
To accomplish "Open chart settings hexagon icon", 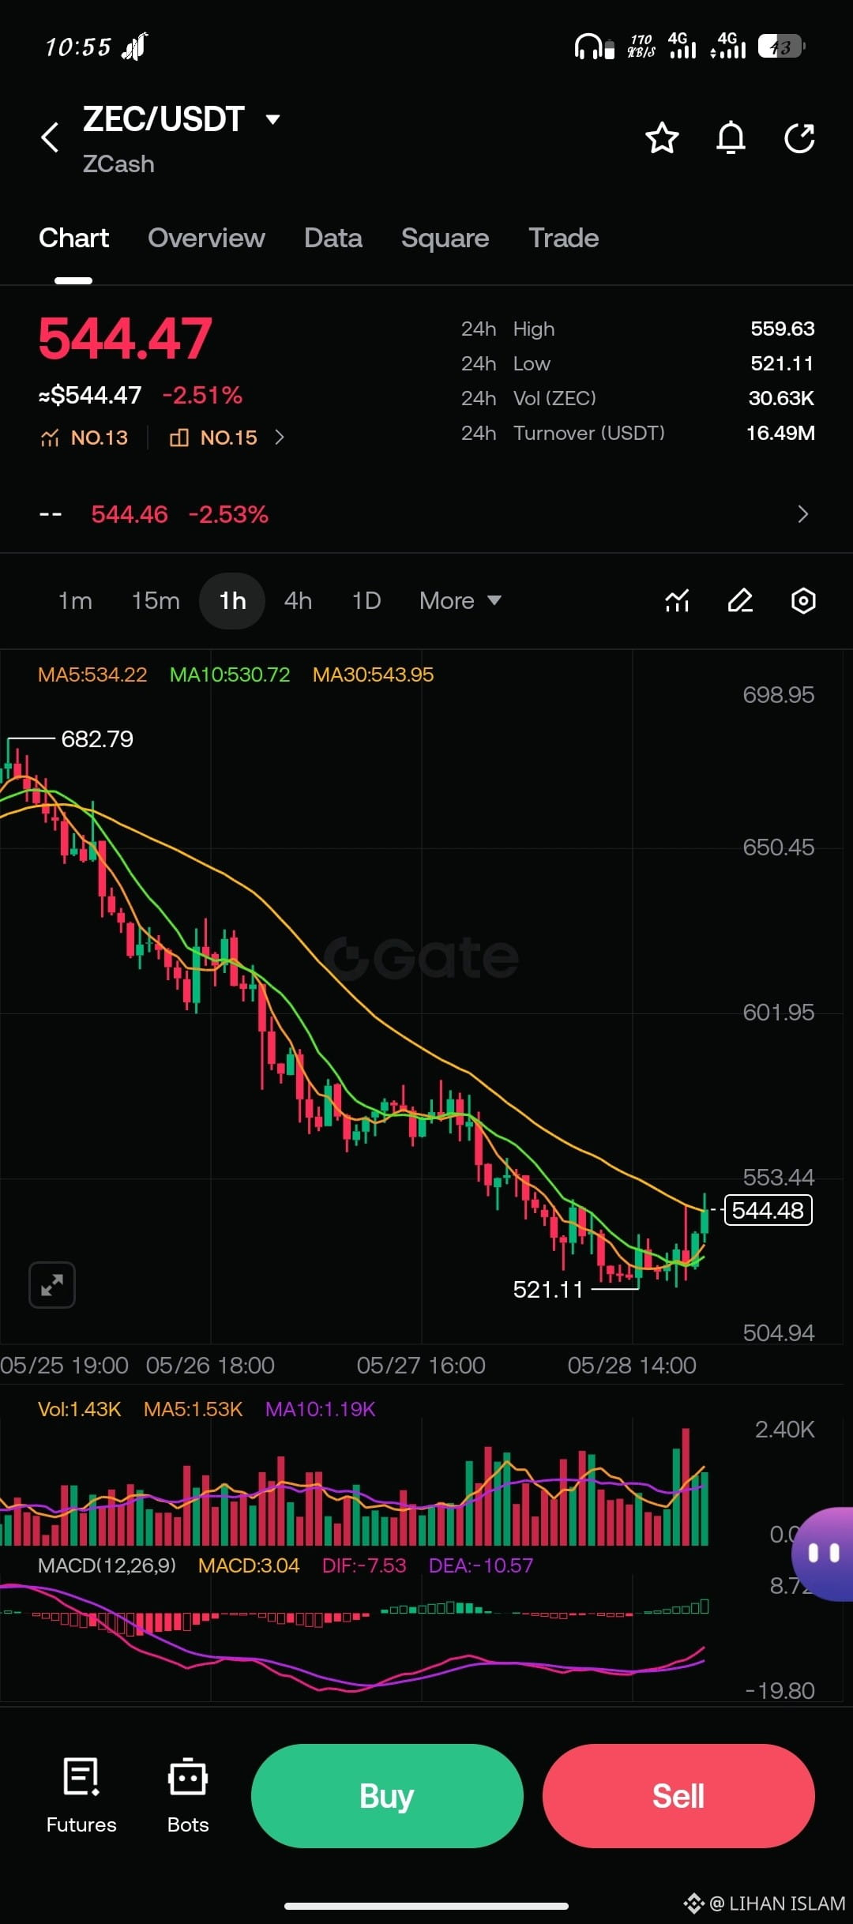I will [x=803, y=601].
